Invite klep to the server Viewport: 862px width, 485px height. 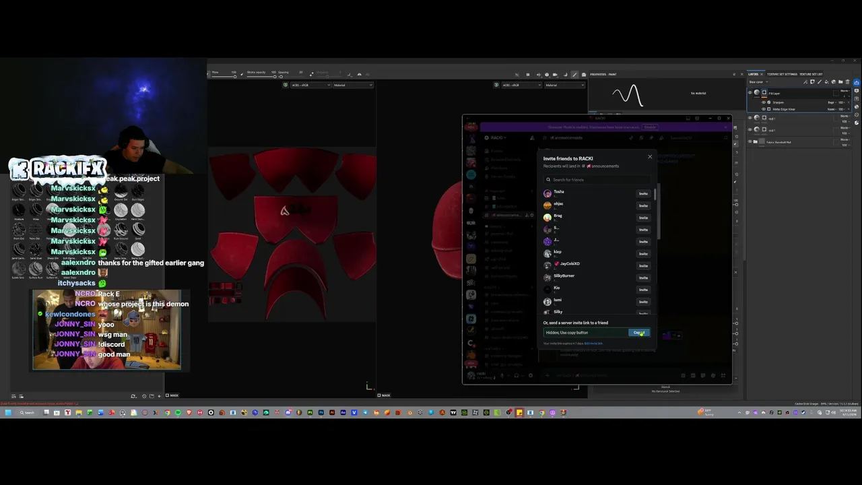click(x=643, y=253)
